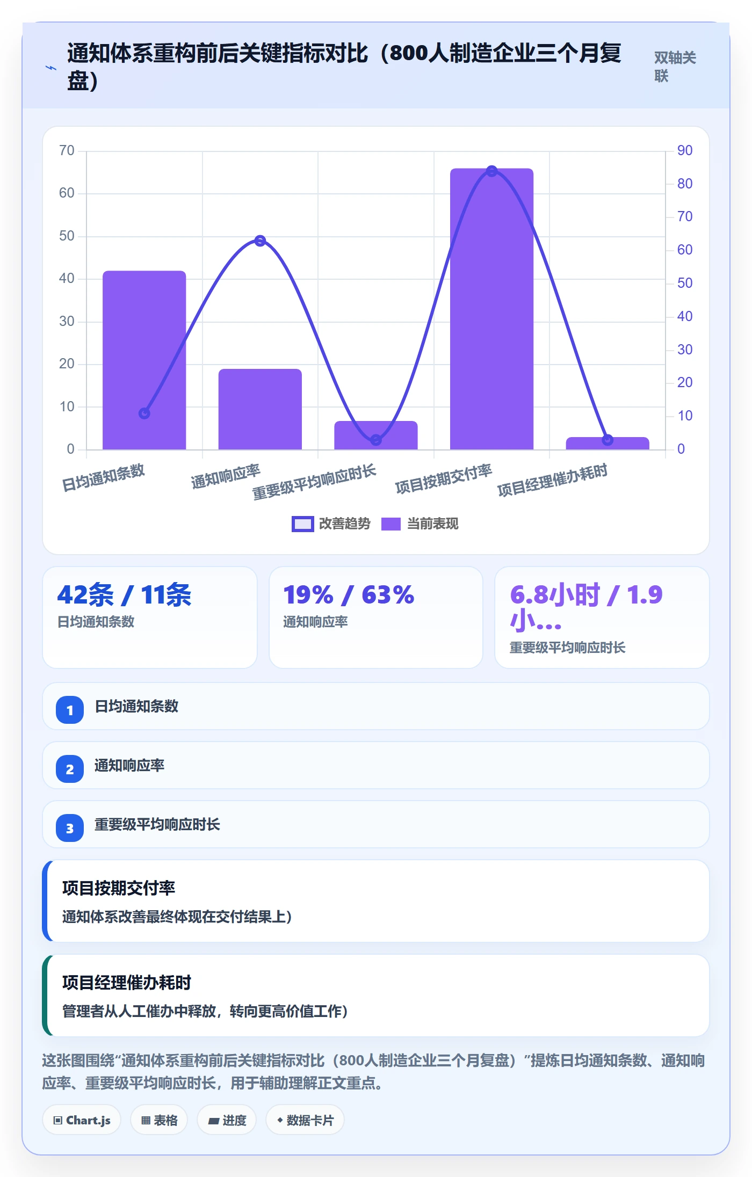Select the 数据卡片 tag chip
The height and width of the screenshot is (1177, 752).
pyautogui.click(x=305, y=1120)
